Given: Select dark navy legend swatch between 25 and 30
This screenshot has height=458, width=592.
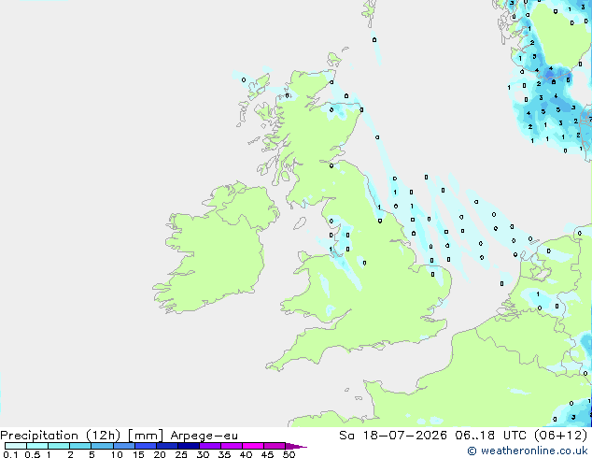Looking at the screenshot, I should tap(189, 446).
